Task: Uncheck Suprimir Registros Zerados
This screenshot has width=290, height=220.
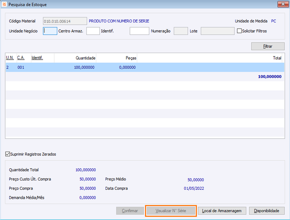Action: tap(8, 154)
